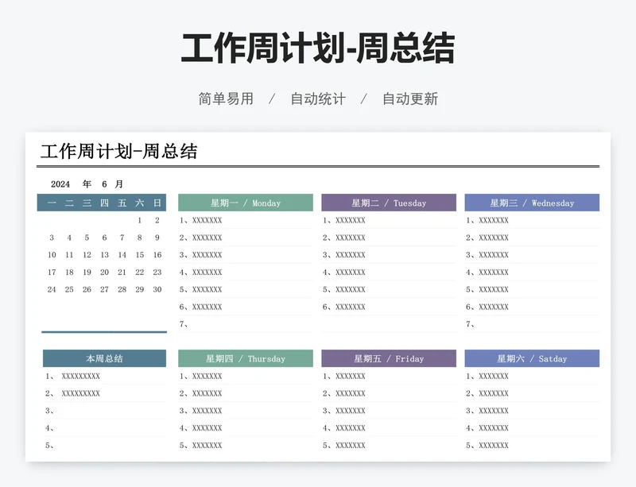Viewport: 636px width, 487px height.
Task: Select the 本周总结 summary header
Action: tap(103, 358)
